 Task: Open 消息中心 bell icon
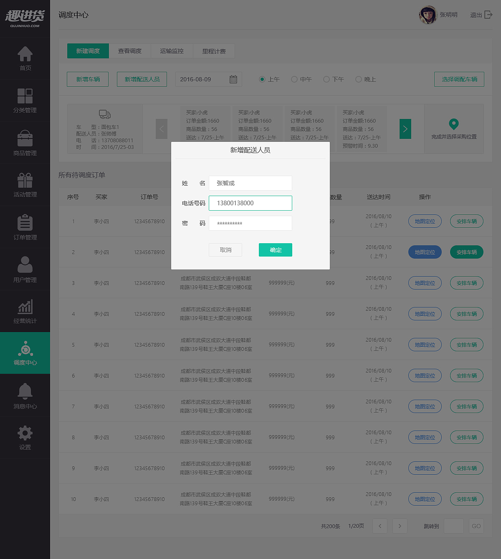25,391
